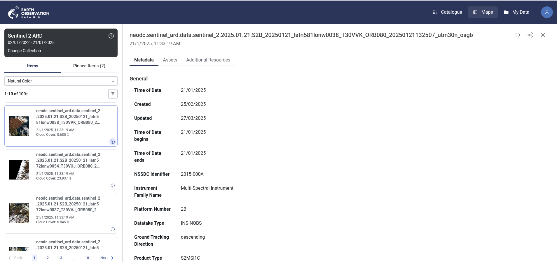Screen dimensions: 557x262
Task: Click the Earth Observation Data Hub logo
Action: point(29,13)
